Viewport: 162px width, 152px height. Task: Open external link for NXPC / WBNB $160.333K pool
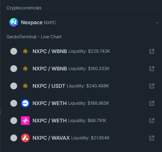[x=152, y=69]
